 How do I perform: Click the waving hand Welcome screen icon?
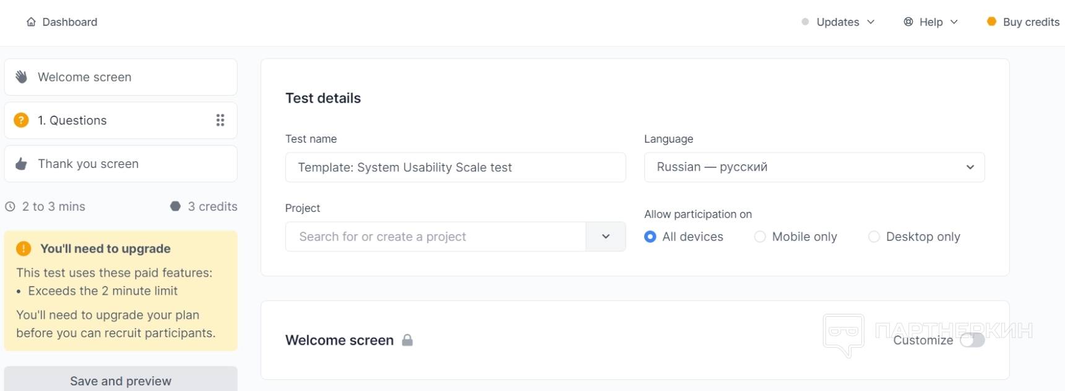point(22,77)
